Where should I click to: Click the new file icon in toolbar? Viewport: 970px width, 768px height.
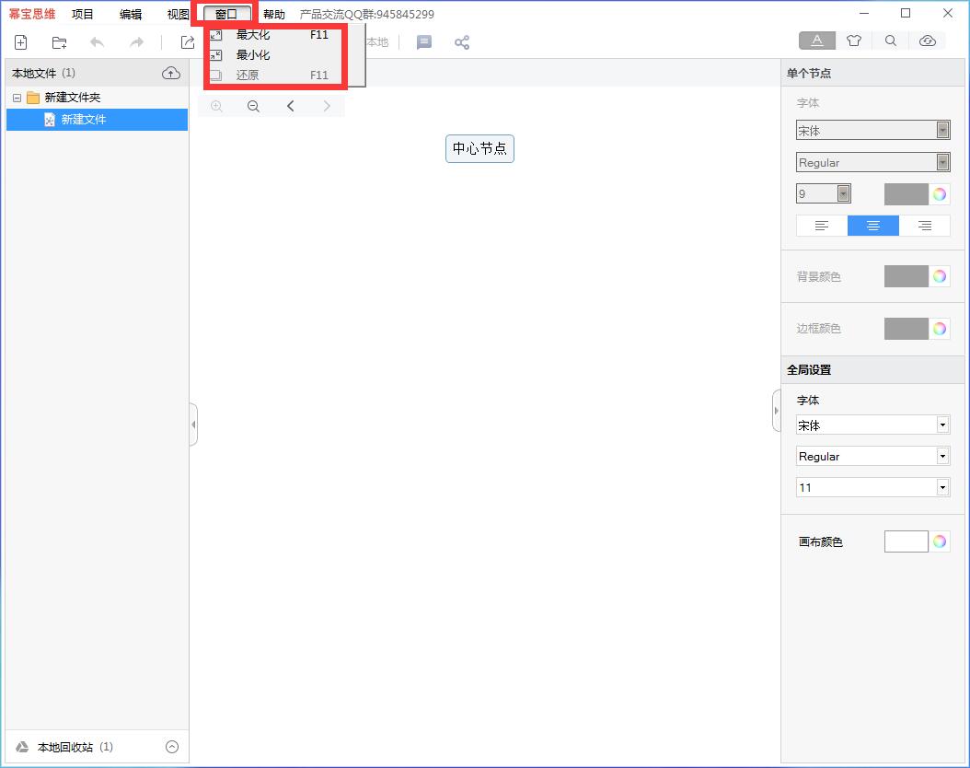[x=20, y=42]
